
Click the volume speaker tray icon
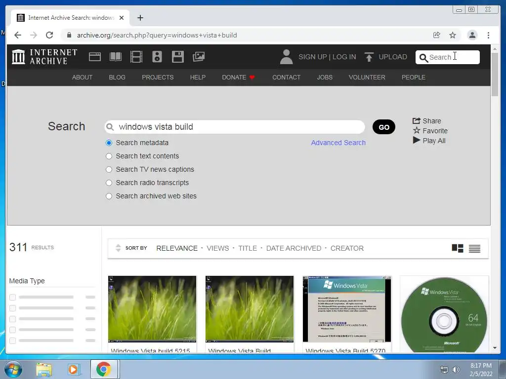pos(456,370)
